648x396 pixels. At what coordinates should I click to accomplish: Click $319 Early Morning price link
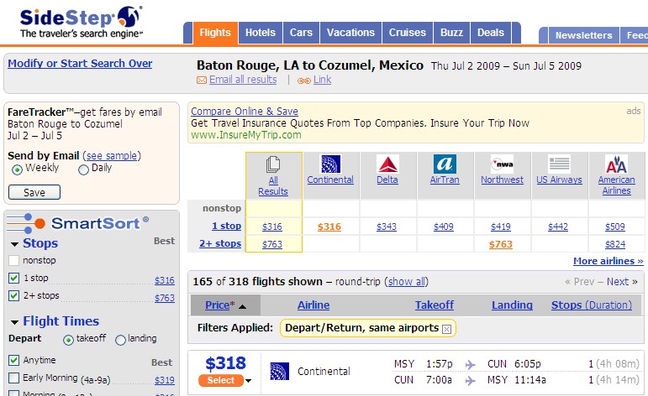[165, 380]
